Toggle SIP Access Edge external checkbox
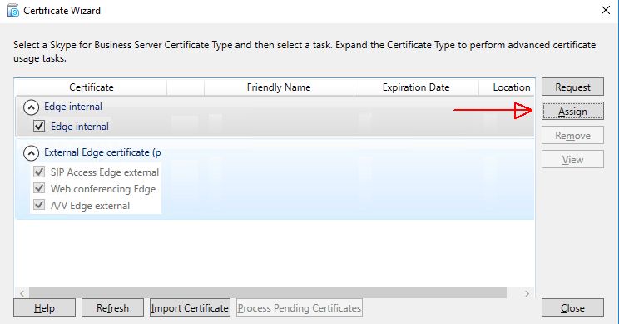Image resolution: width=619 pixels, height=324 pixels. (x=38, y=172)
